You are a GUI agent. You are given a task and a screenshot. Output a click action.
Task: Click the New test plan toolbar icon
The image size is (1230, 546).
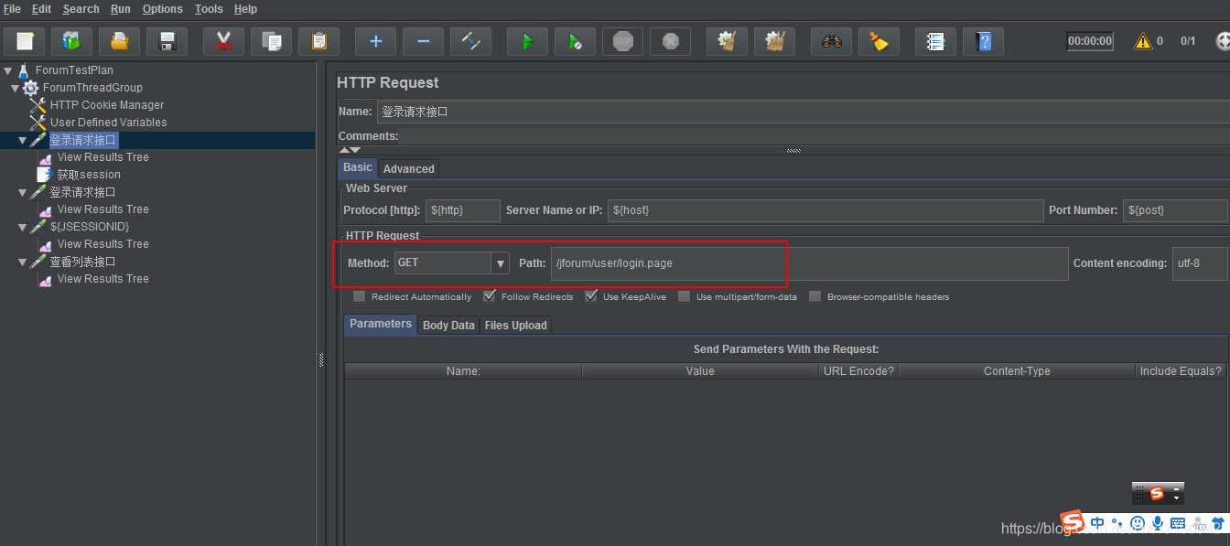tap(25, 41)
